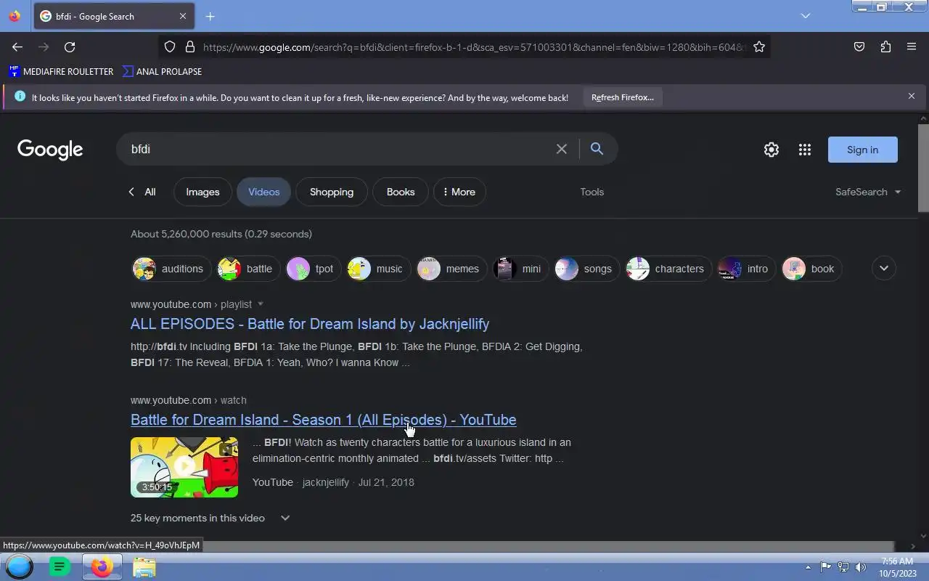
Task: Go back to the All results tab
Action: click(142, 192)
